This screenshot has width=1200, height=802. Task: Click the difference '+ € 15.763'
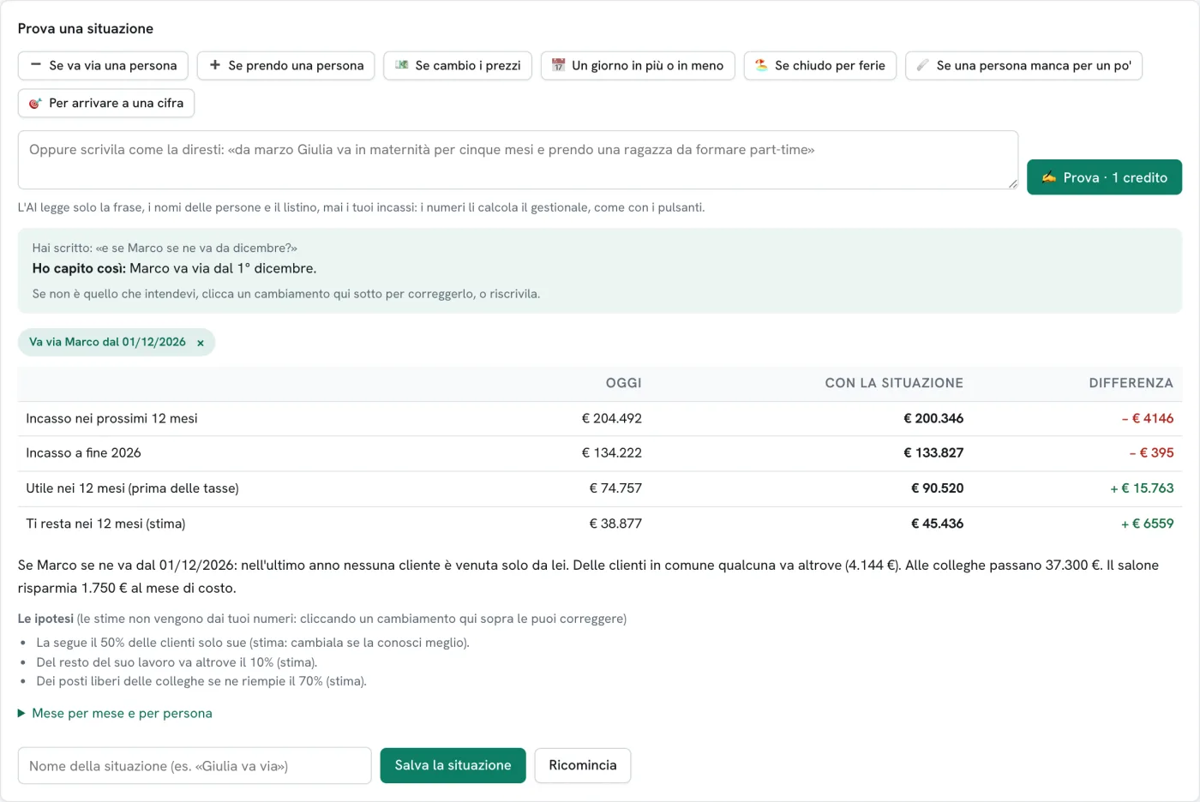1142,488
